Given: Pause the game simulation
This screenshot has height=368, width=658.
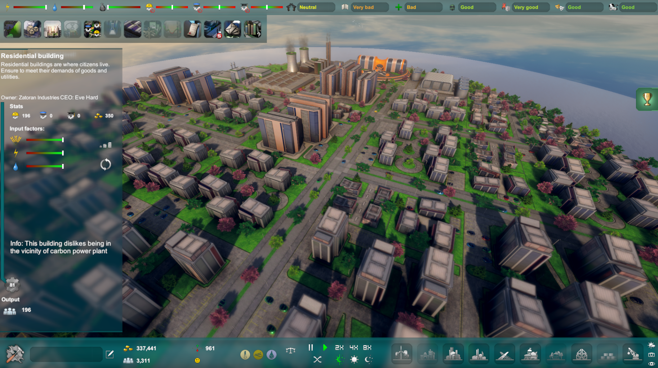Looking at the screenshot, I should [311, 347].
